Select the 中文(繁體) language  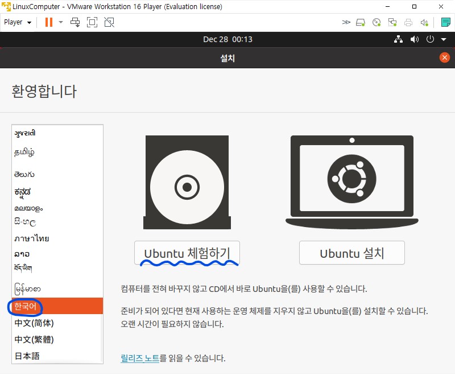[57, 339]
